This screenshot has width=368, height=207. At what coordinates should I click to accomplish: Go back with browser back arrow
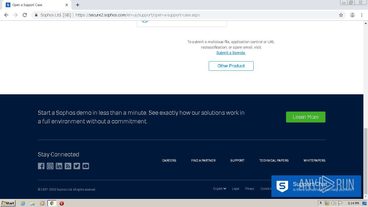click(6, 15)
